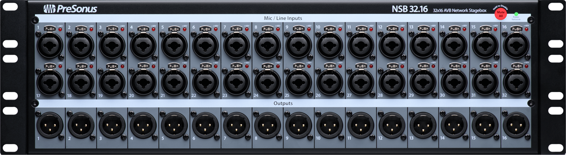The width and height of the screenshot is (566, 155).
Task: Click the PUSH release tab on input 20
Action: pos(143,66)
